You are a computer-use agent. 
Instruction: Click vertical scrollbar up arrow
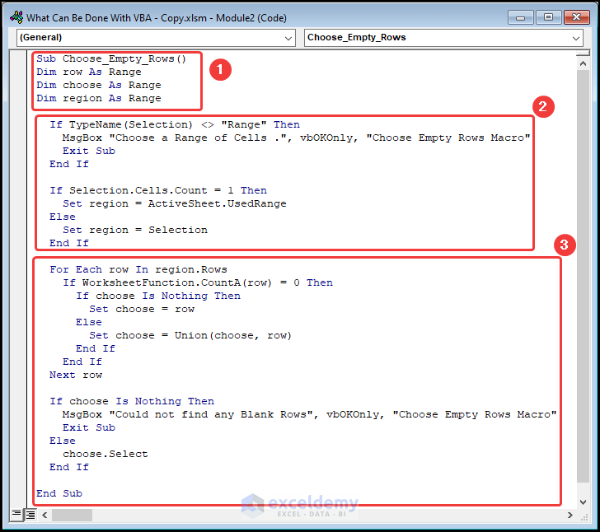click(x=583, y=63)
